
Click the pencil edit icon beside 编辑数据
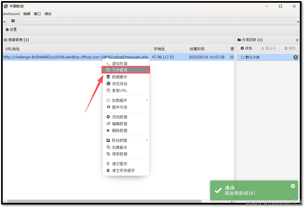pyautogui.click(x=108, y=123)
